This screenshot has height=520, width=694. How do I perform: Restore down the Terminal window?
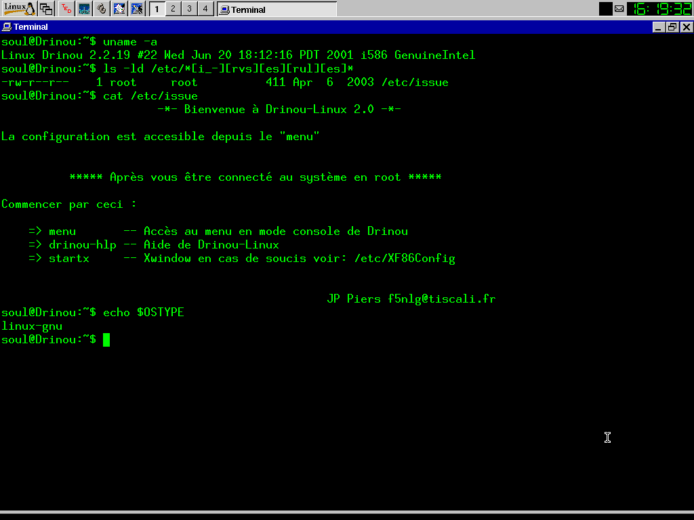click(672, 27)
